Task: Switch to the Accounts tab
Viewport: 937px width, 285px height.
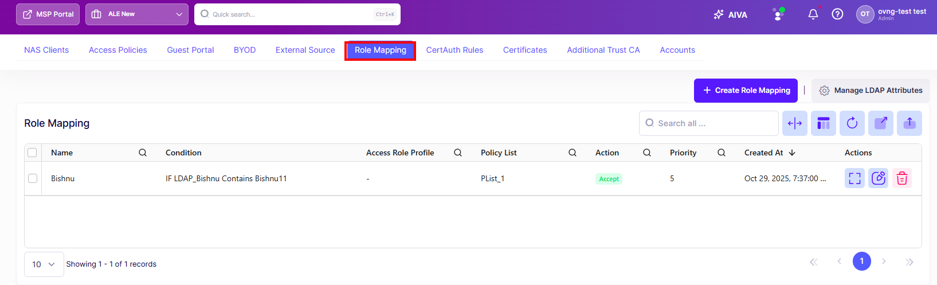Action: point(677,50)
